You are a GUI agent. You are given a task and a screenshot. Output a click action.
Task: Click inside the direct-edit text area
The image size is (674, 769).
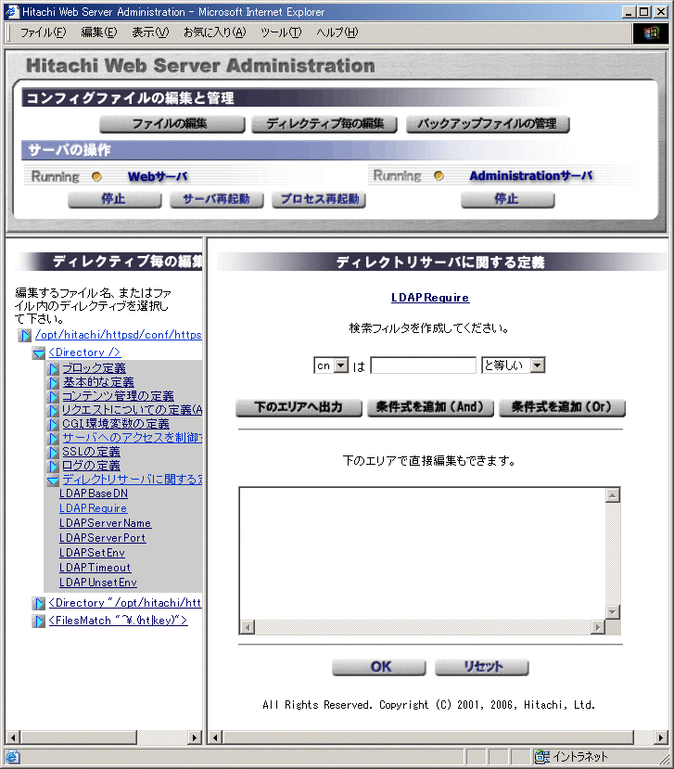(x=422, y=553)
